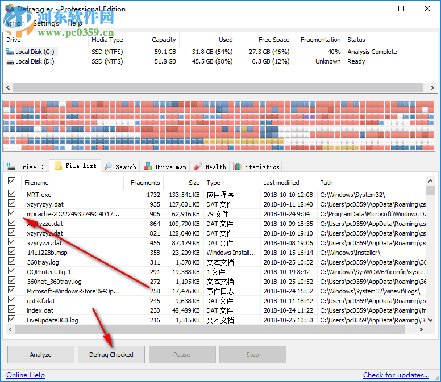Uncheck the xzyryzyy.dat checkbox
This screenshot has width=441, height=382.
(11, 203)
